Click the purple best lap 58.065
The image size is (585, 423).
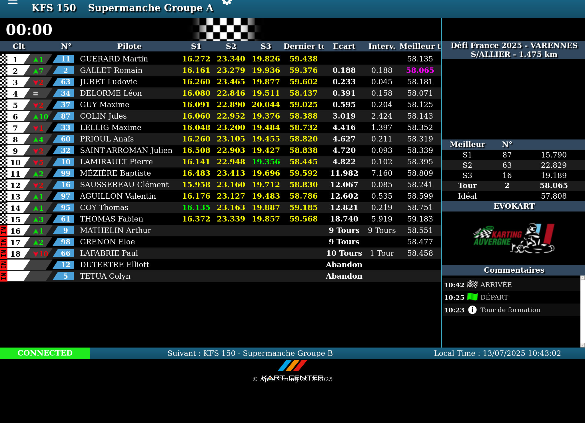(x=420, y=70)
